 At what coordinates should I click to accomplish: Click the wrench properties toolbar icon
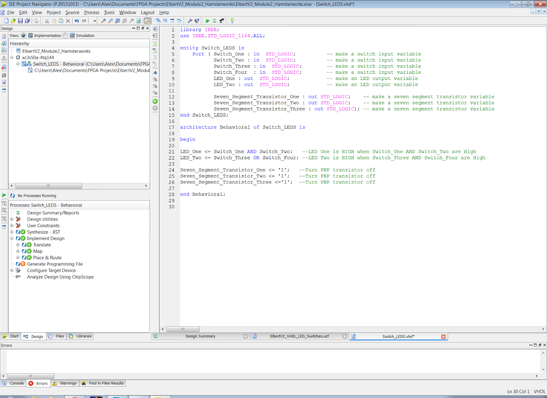tap(190, 21)
